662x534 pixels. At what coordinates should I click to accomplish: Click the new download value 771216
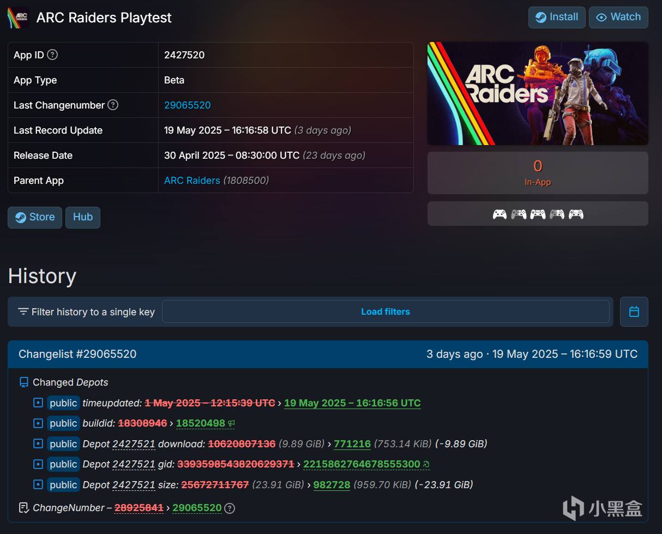[352, 444]
